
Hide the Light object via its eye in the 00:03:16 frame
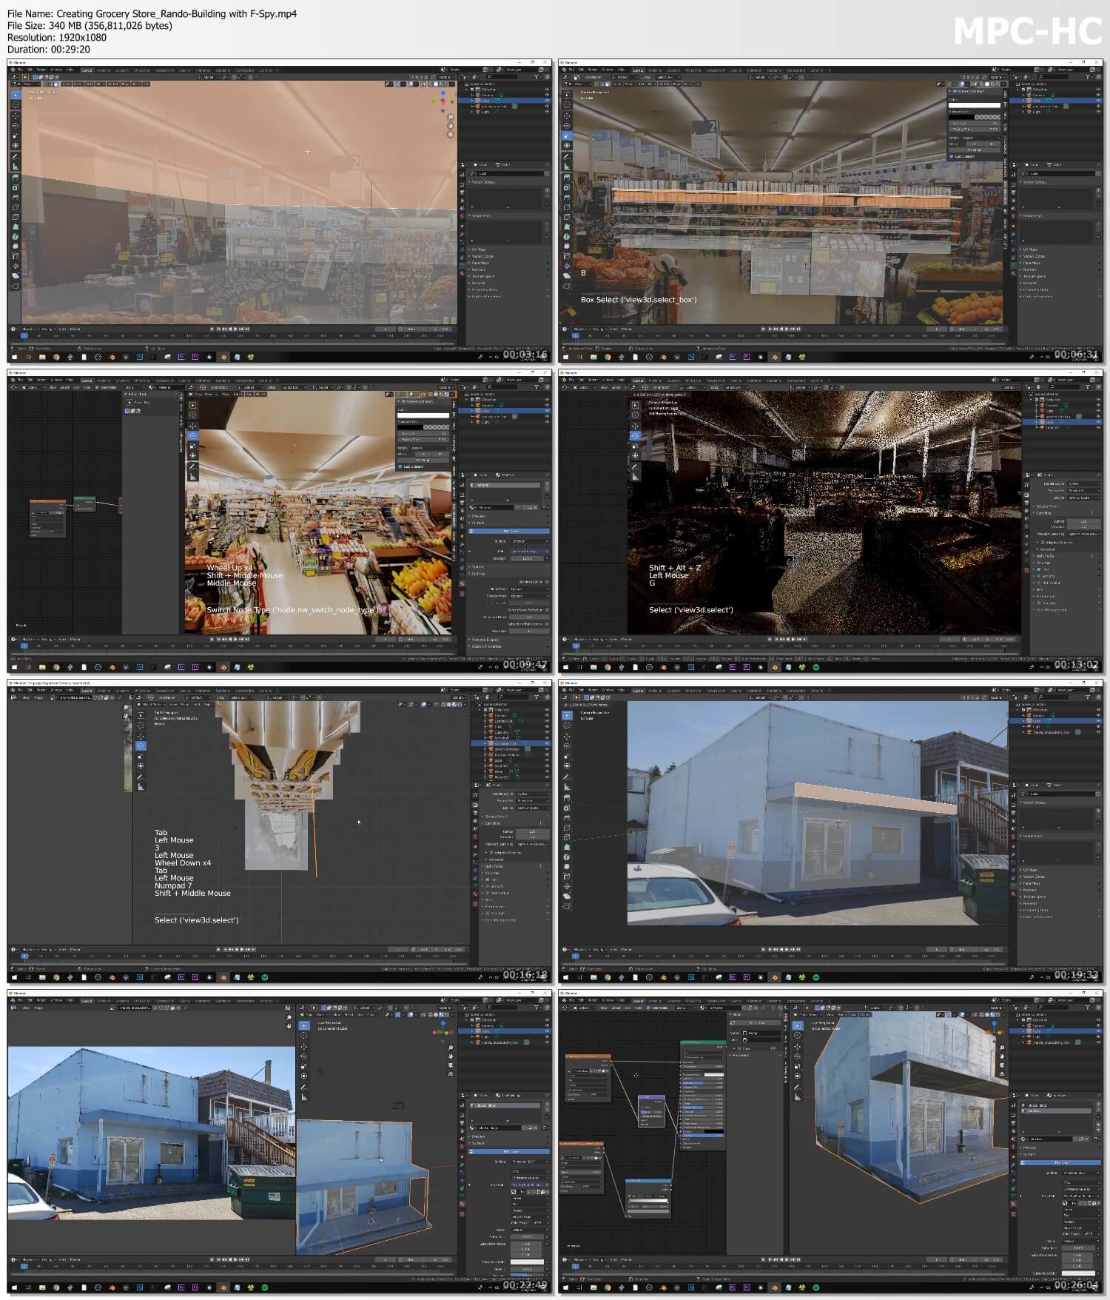(x=547, y=111)
